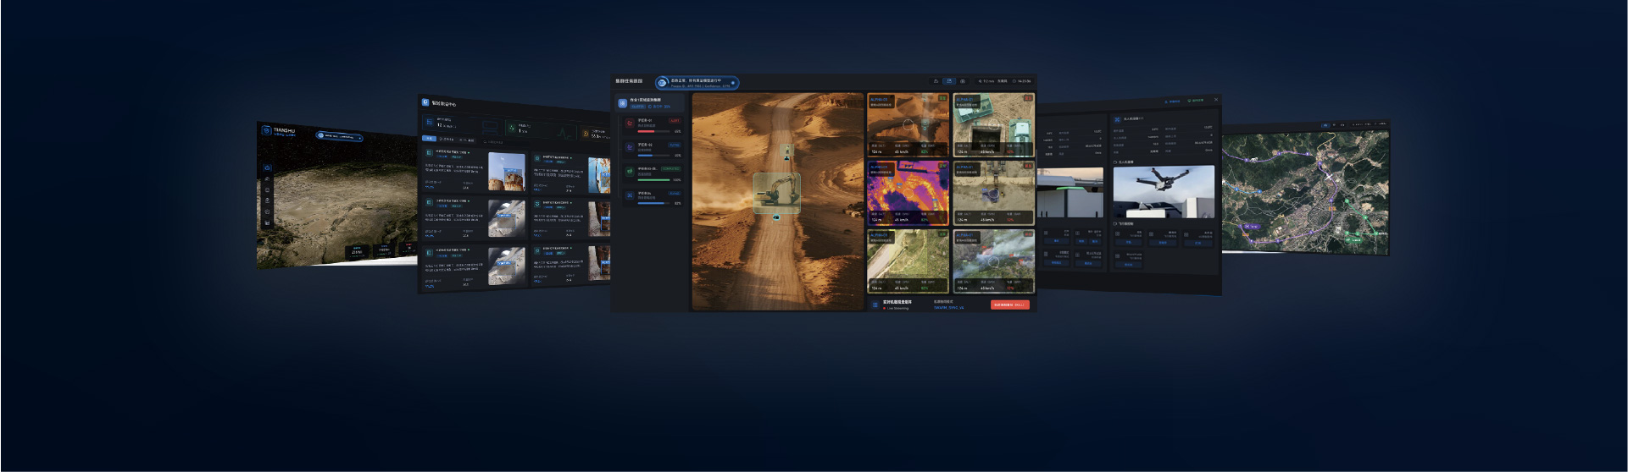Click the middle view-mode icon in center header
This screenshot has height=472, width=1628.
[949, 81]
